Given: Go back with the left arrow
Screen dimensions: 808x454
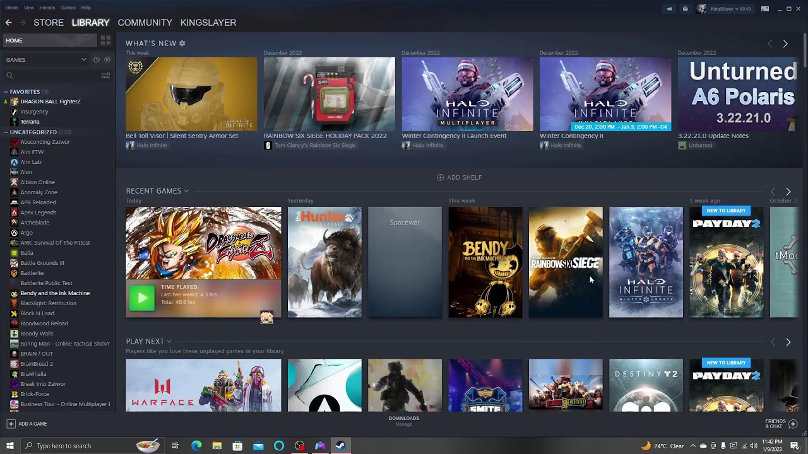Looking at the screenshot, I should coord(8,23).
